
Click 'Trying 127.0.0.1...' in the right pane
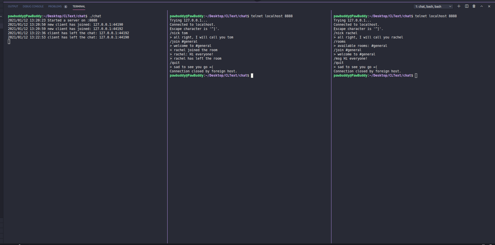tap(352, 20)
